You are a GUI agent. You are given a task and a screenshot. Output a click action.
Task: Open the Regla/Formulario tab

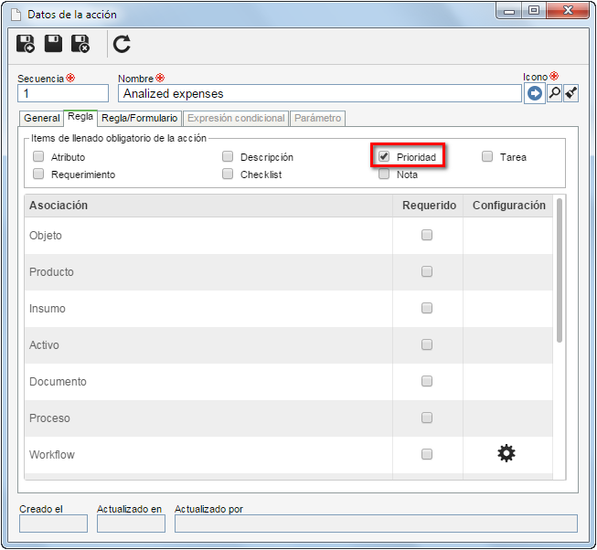coord(139,118)
